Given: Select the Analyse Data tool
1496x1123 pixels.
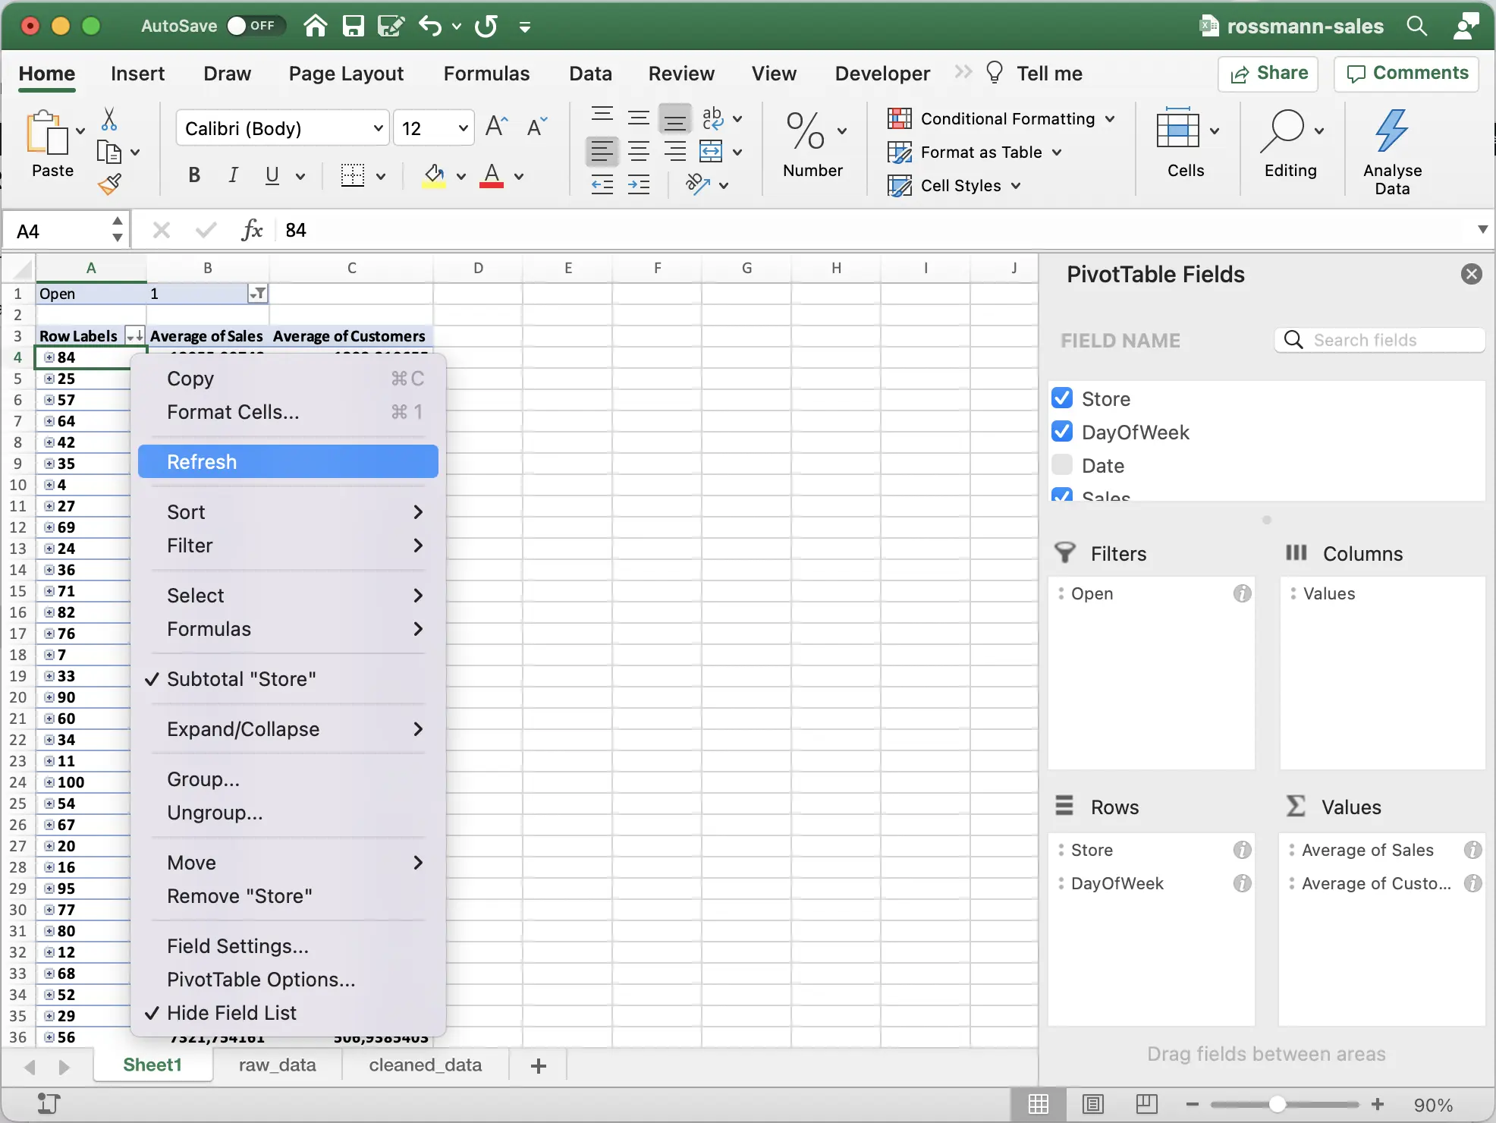Looking at the screenshot, I should pos(1391,149).
